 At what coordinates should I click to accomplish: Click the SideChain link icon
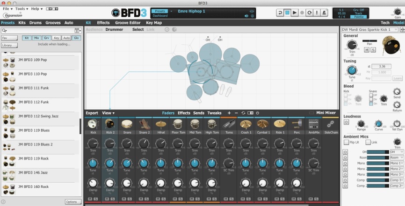331,124
